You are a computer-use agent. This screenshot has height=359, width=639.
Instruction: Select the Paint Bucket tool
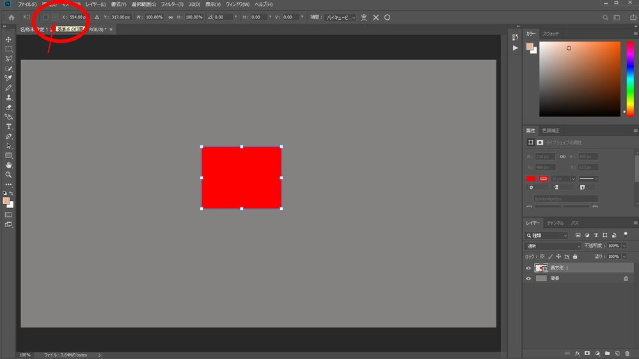click(x=8, y=117)
